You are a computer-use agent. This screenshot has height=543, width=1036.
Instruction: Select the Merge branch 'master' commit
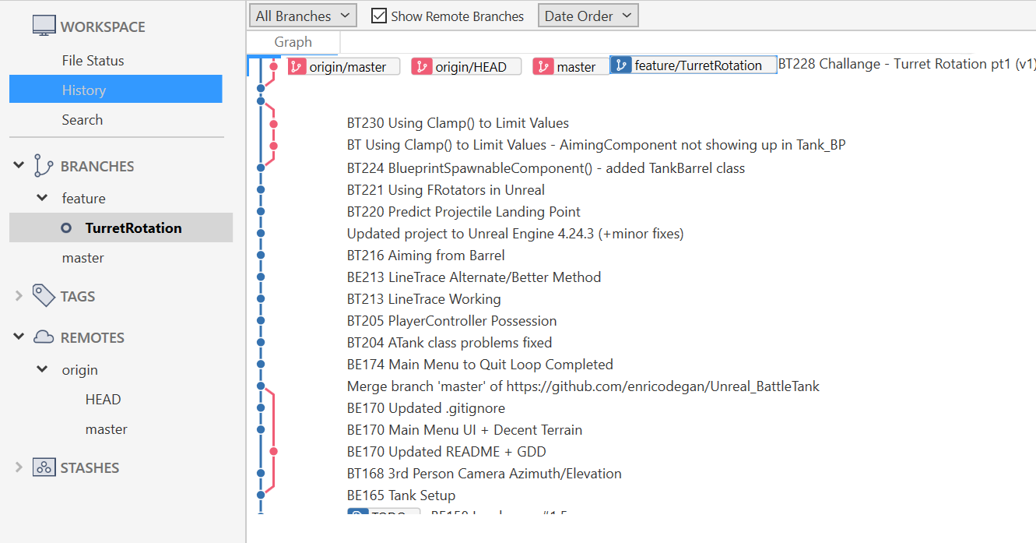tap(583, 386)
